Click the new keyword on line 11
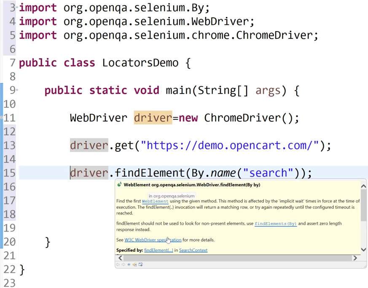This screenshot has width=368, height=288. 188,118
